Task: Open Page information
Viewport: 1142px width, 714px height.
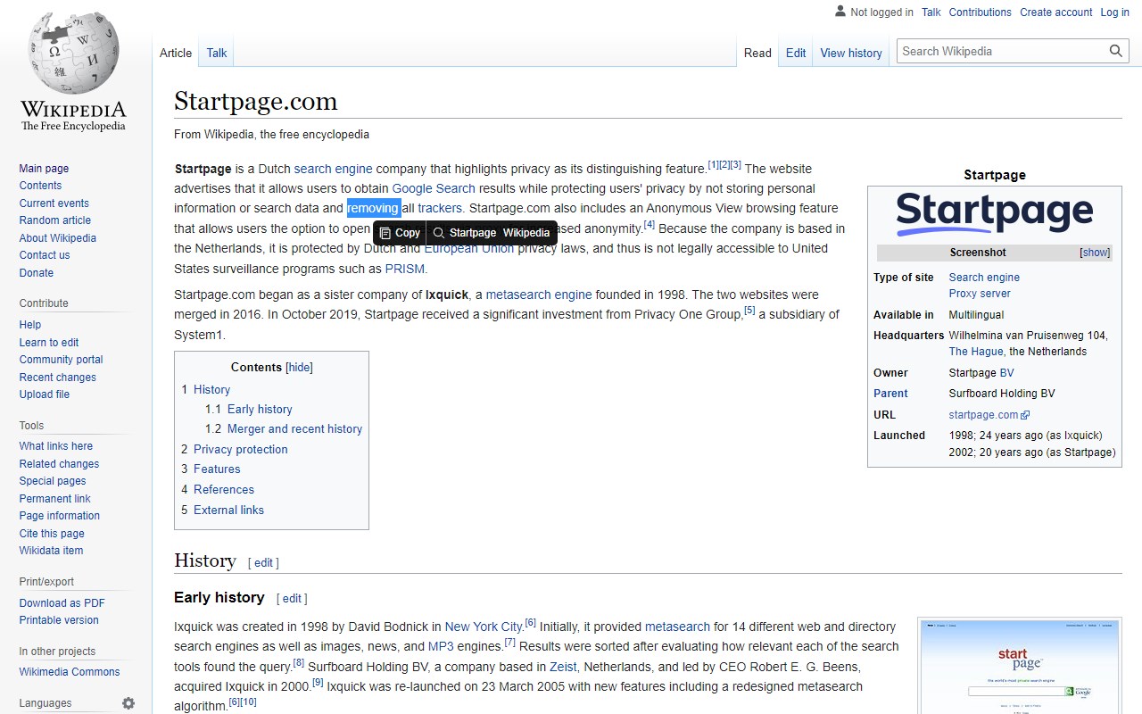Action: (60, 516)
